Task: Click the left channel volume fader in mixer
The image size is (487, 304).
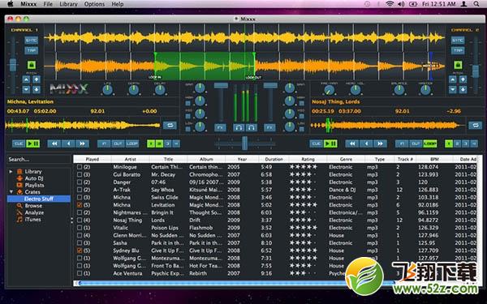Action: (221, 86)
